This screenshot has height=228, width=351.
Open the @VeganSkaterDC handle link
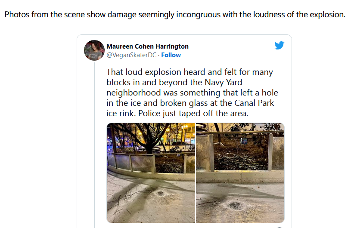[x=131, y=55]
